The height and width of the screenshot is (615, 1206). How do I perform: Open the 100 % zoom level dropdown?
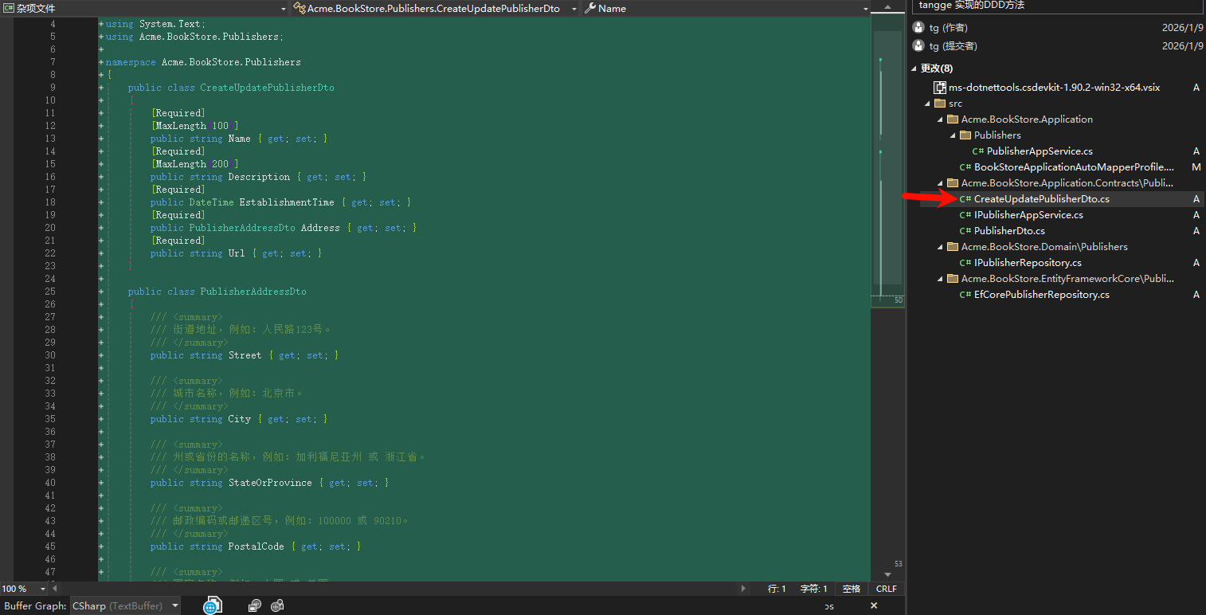22,589
